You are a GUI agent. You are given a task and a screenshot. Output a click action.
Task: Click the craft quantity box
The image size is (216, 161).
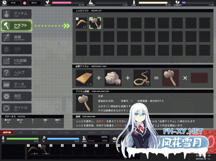point(199,78)
